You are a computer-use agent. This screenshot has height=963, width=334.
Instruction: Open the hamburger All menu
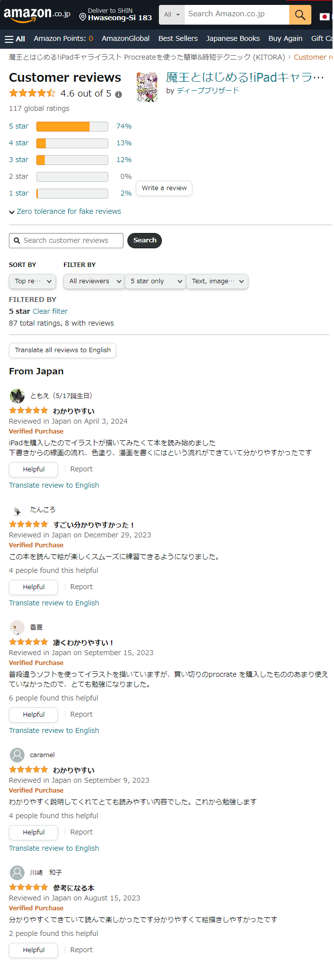tap(15, 38)
